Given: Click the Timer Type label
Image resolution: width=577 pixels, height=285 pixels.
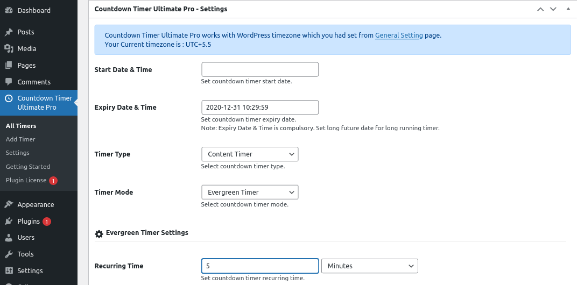Looking at the screenshot, I should pyautogui.click(x=112, y=154).
